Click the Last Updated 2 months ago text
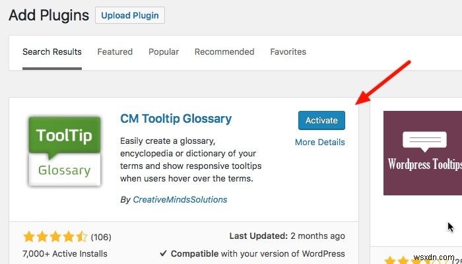 click(286, 236)
